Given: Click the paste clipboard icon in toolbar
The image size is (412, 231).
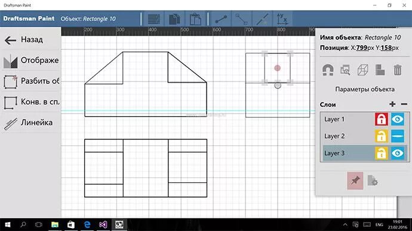Looking at the screenshot, I should (195, 19).
